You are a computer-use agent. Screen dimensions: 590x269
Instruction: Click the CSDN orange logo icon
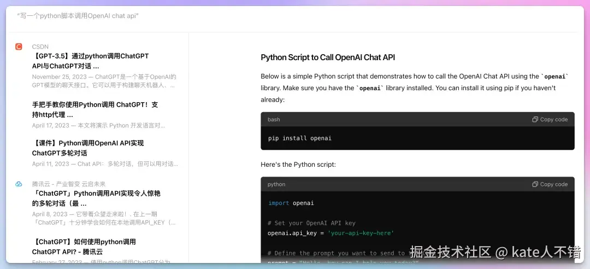click(x=19, y=46)
